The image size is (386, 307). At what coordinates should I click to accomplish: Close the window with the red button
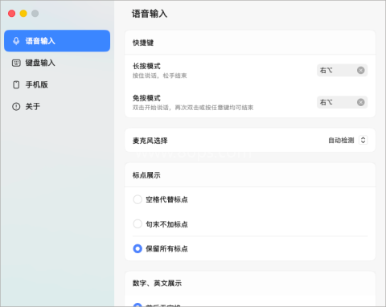point(11,14)
